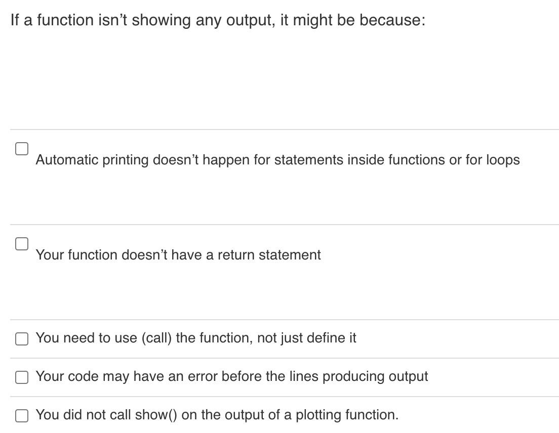Check the 'Automatic printing doesn't happen' checkbox

point(21,149)
